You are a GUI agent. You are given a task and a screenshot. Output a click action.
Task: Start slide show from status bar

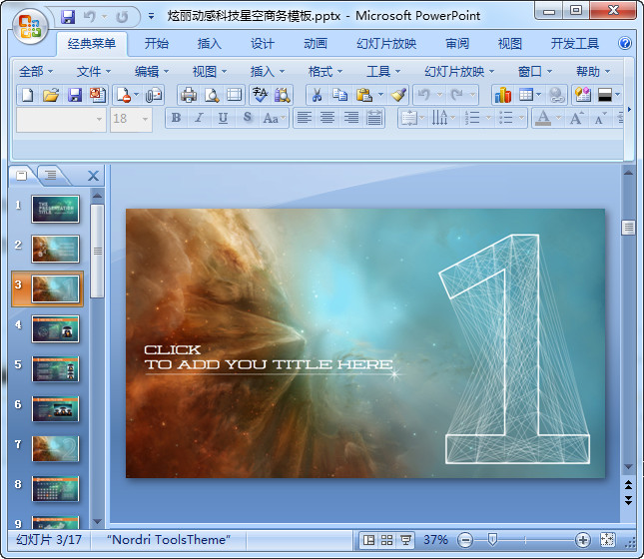pyautogui.click(x=405, y=540)
